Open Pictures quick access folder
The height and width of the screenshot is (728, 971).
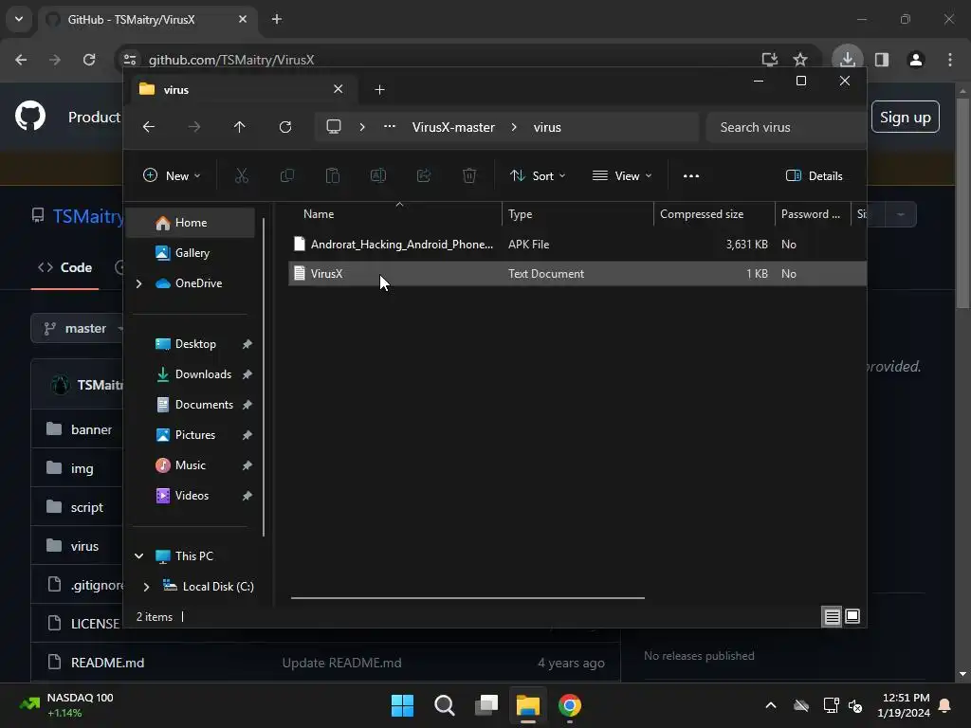(191, 434)
